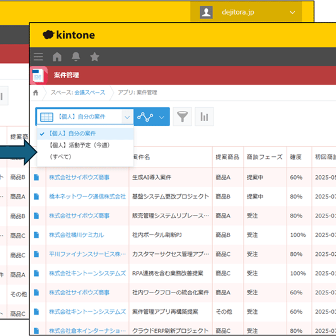Open record icon for カスタマーサクセス管理アプ row
The height and width of the screenshot is (336, 336).
37,254
